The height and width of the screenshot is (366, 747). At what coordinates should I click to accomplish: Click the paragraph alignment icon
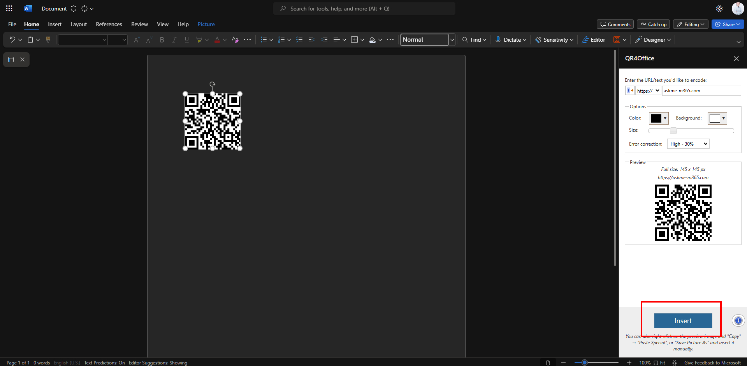pos(337,40)
